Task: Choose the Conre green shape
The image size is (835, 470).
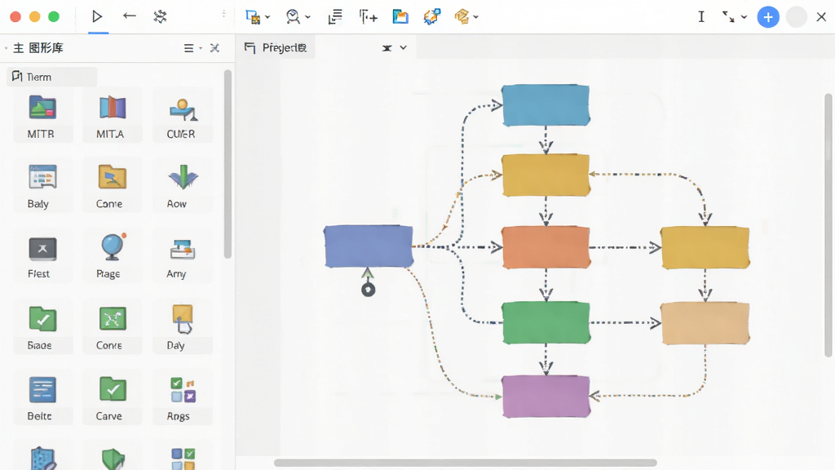Action: click(112, 327)
